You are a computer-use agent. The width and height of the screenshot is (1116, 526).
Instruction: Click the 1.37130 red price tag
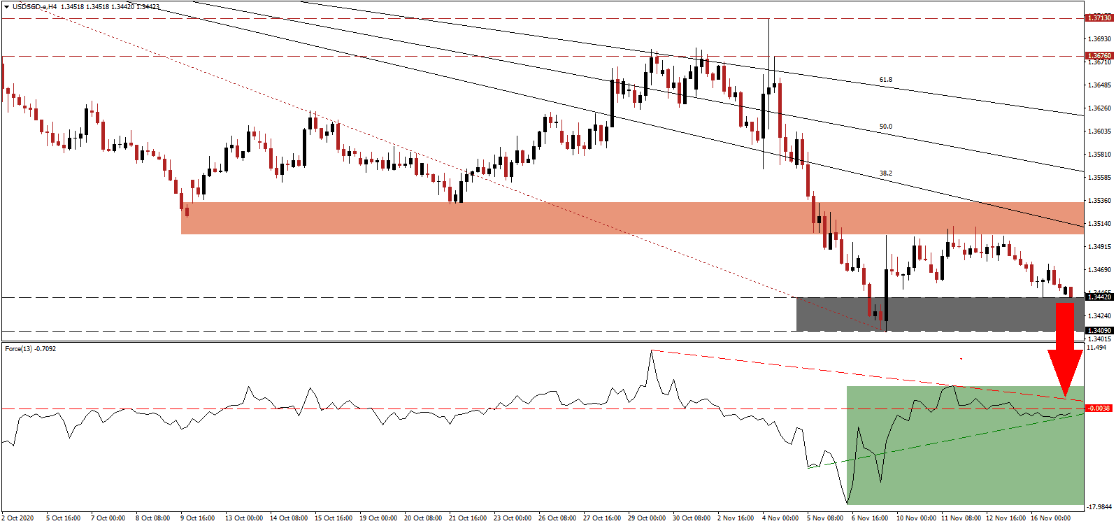[1098, 18]
